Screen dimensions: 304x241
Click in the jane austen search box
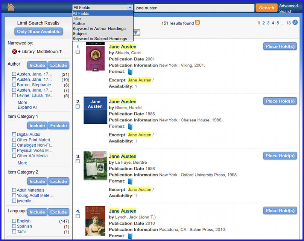(194, 8)
